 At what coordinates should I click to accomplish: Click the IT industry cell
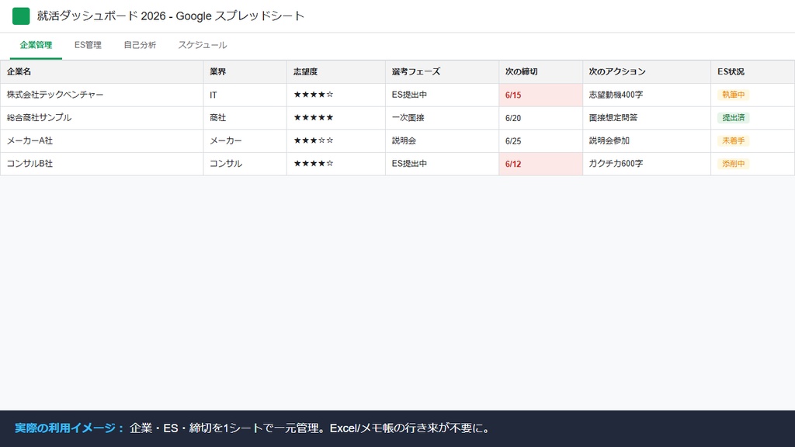245,95
